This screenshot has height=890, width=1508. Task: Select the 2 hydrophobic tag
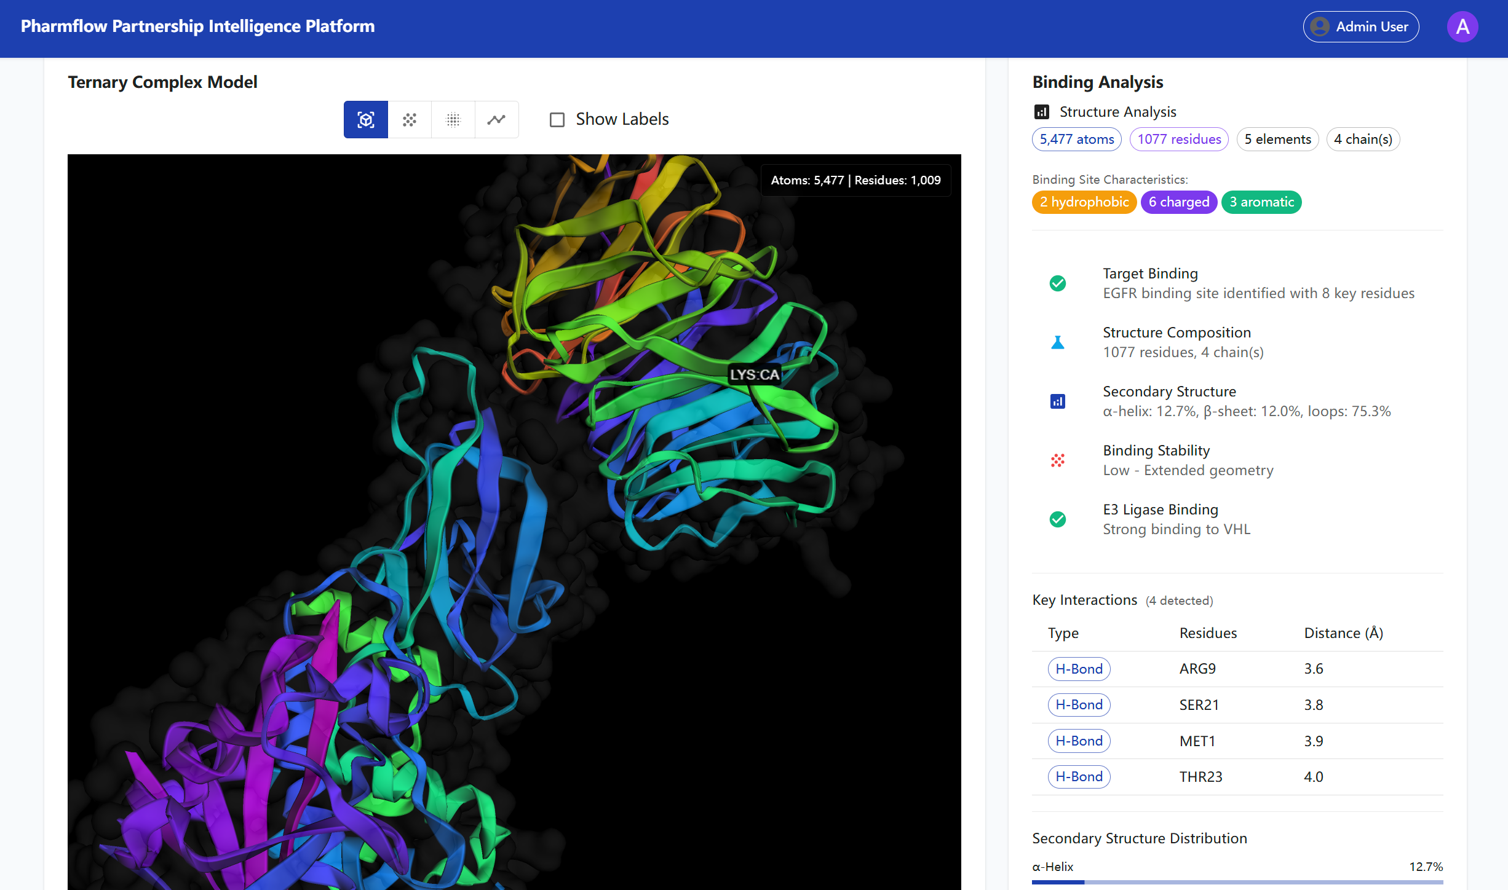[x=1084, y=202]
